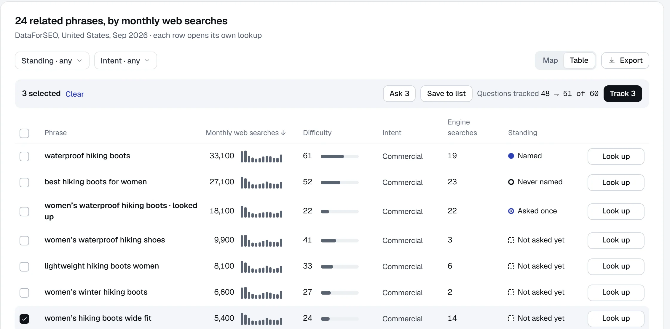The width and height of the screenshot is (670, 329).
Task: Click the Questions tracked 48 → 51 of 60 counter
Action: click(538, 94)
